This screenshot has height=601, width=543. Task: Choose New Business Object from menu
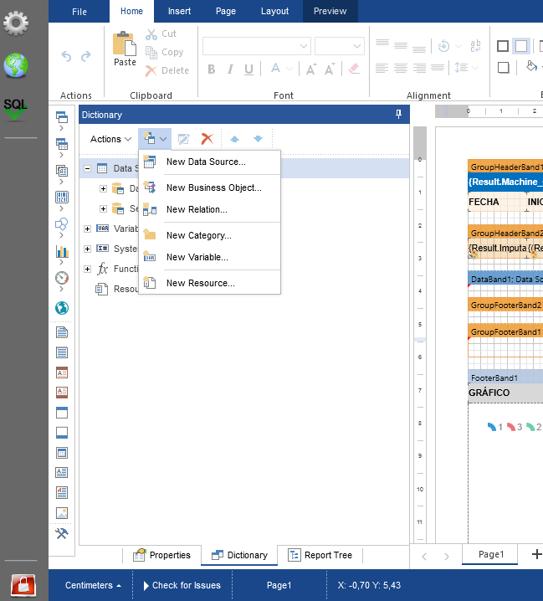pyautogui.click(x=210, y=187)
